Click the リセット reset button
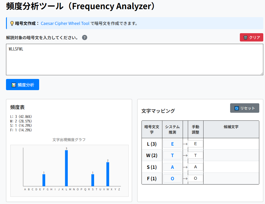The width and height of the screenshot is (265, 204). 244,108
